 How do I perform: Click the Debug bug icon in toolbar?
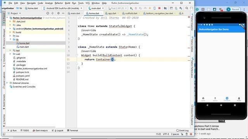(136, 8)
